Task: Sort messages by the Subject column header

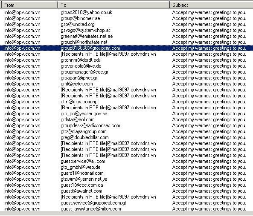Action: pos(211,5)
